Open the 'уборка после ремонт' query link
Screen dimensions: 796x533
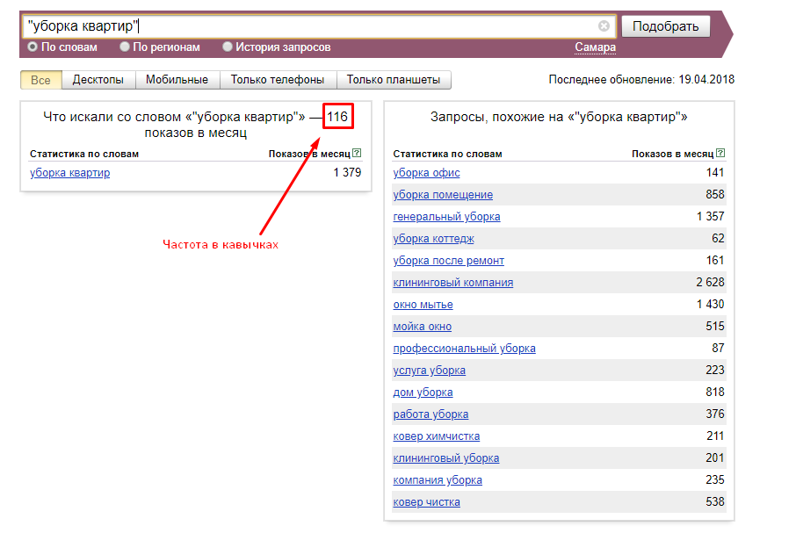[x=449, y=261]
